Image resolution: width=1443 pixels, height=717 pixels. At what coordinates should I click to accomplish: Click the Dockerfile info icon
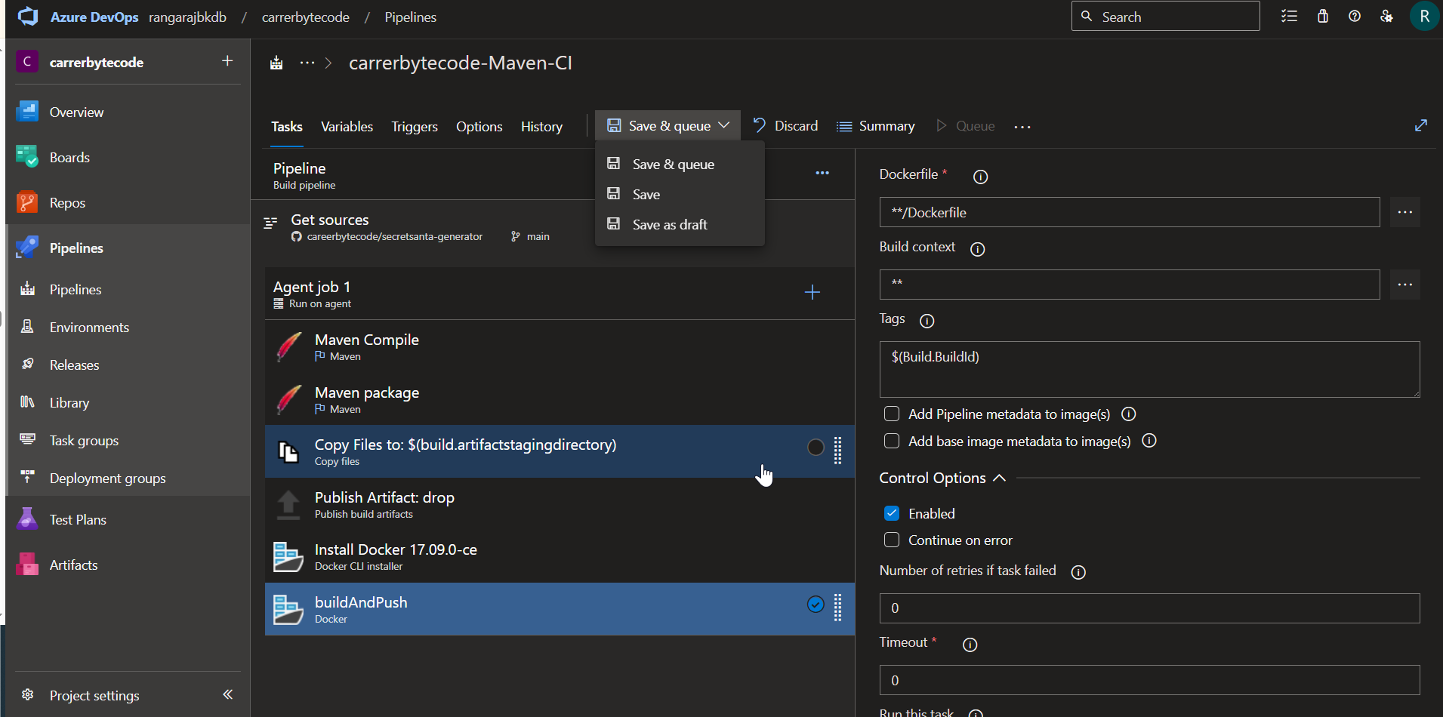click(979, 177)
